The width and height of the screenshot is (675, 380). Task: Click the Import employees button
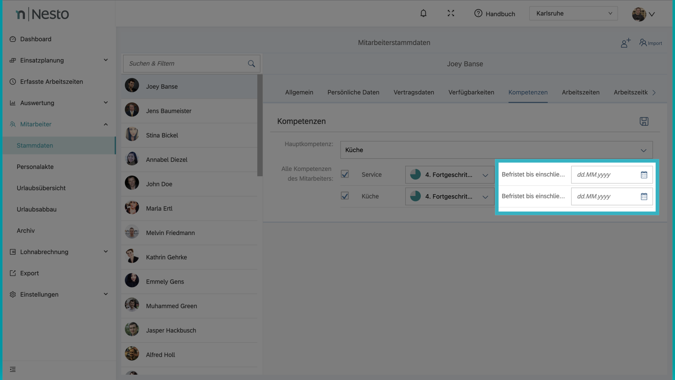pos(651,43)
